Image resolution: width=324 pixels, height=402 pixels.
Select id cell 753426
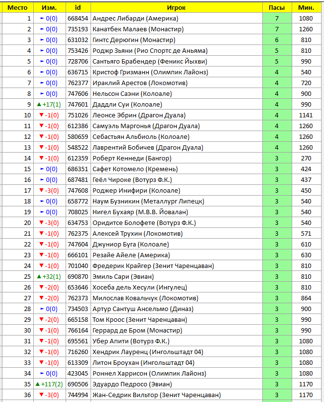coord(78,51)
